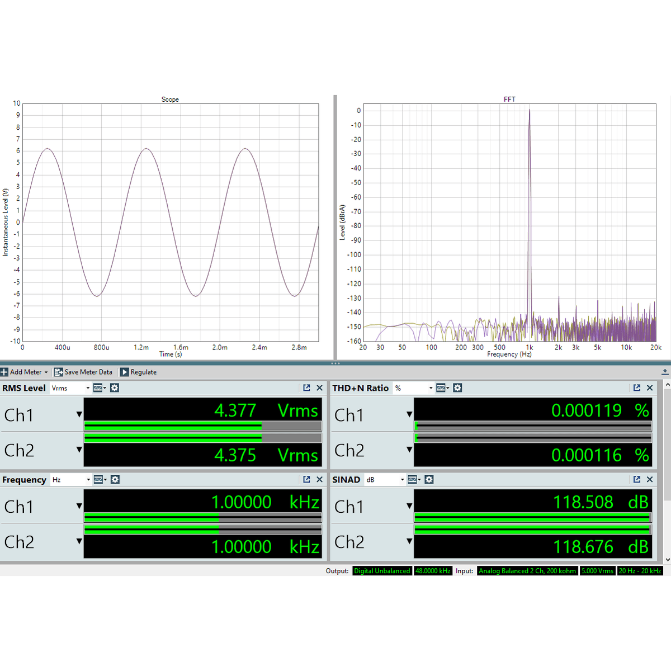Click the panel splitter grip dots
The width and height of the screenshot is (671, 671).
pos(335,363)
